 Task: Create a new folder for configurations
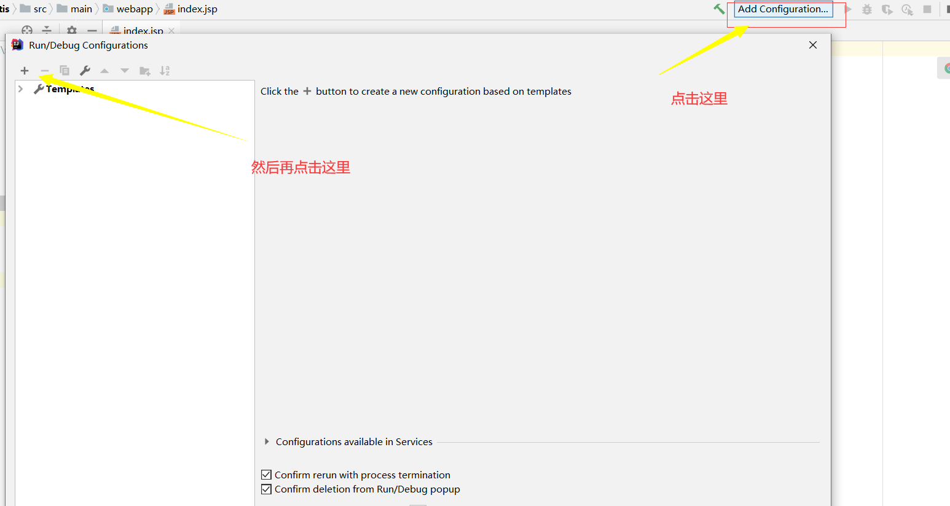click(x=145, y=71)
